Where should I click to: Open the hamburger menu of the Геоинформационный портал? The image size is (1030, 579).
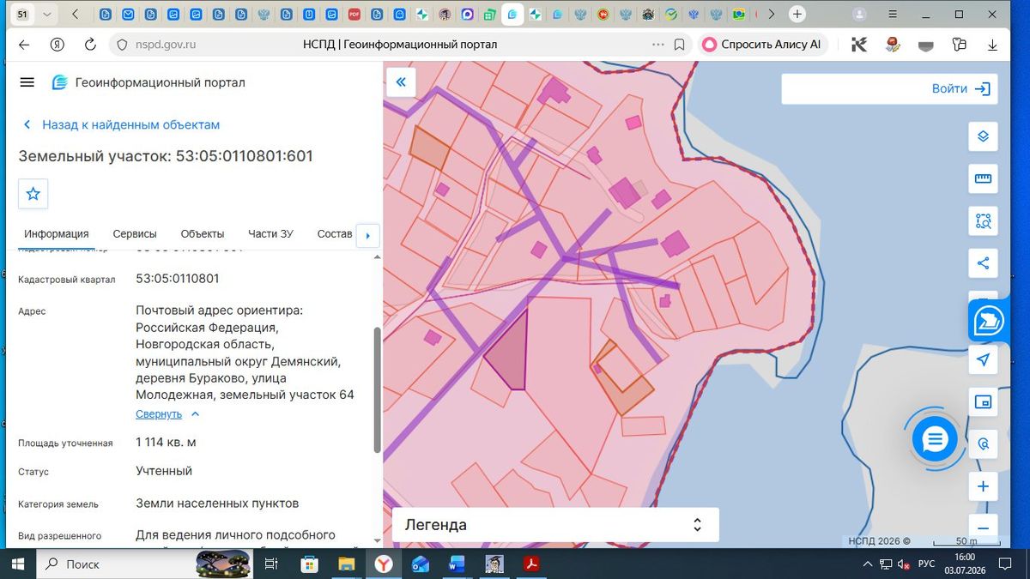coord(27,82)
